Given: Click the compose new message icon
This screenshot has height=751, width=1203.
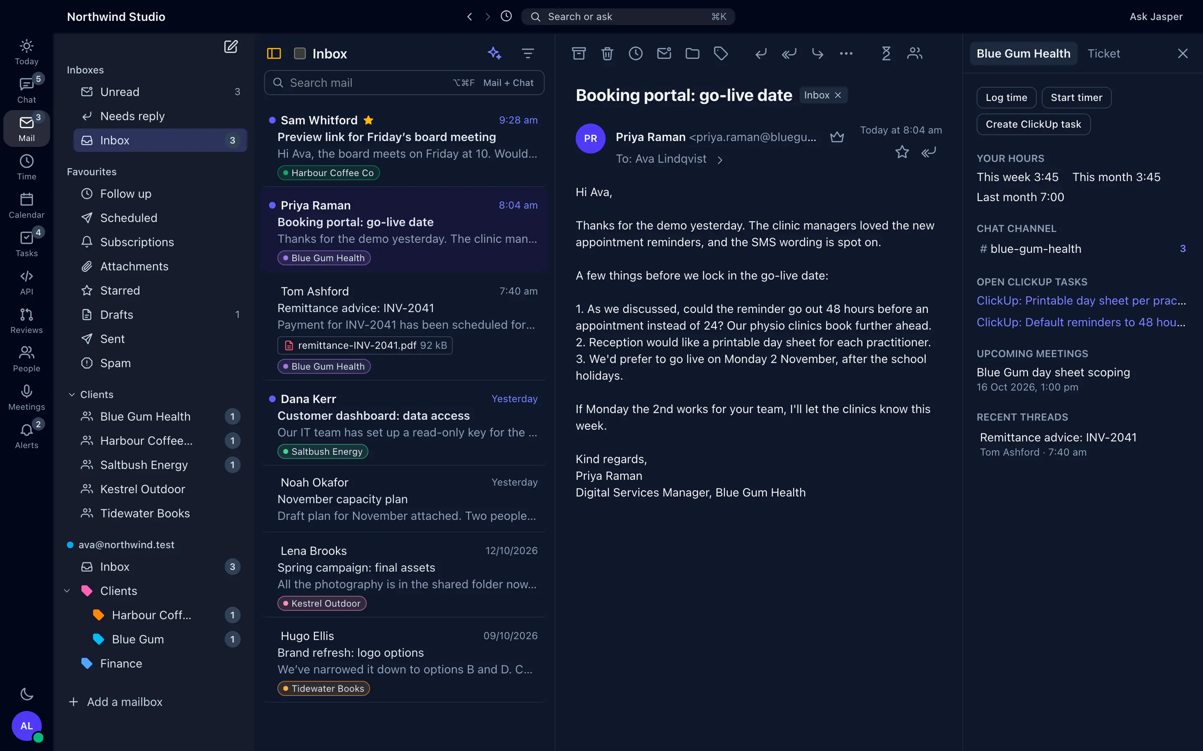Looking at the screenshot, I should click(231, 47).
